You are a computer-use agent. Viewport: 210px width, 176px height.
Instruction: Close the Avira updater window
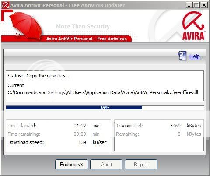(204, 5)
